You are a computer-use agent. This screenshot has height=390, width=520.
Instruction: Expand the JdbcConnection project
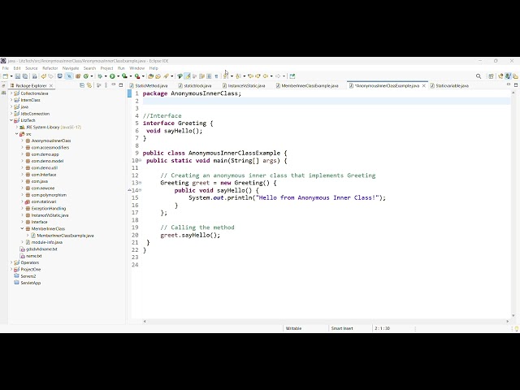click(x=11, y=114)
